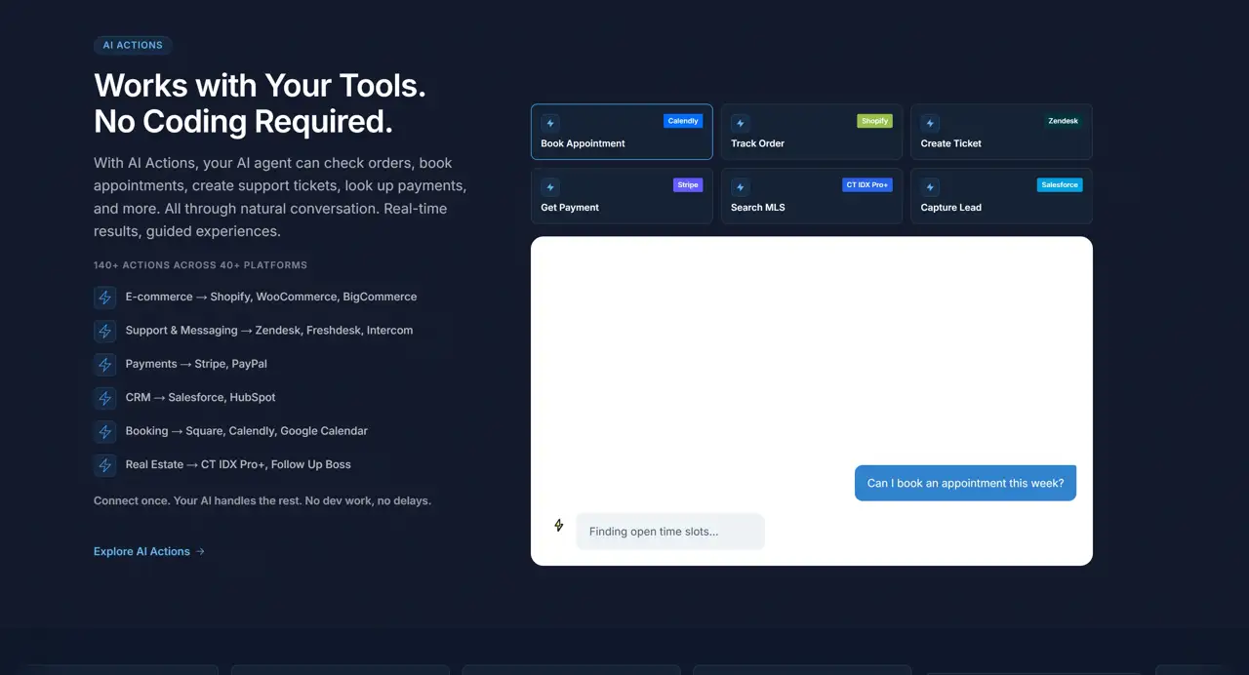
Task: Click the Shopify badge
Action: point(874,121)
